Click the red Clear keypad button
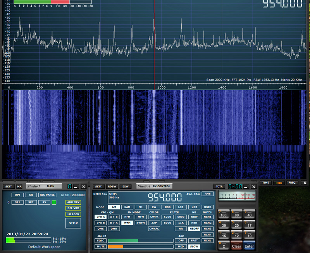The image size is (310, 253). pyautogui.click(x=236, y=245)
